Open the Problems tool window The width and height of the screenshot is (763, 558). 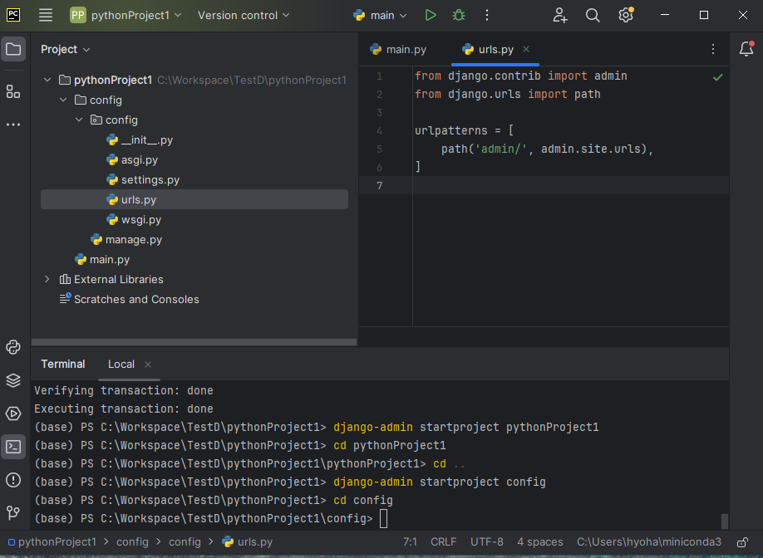tap(12, 480)
